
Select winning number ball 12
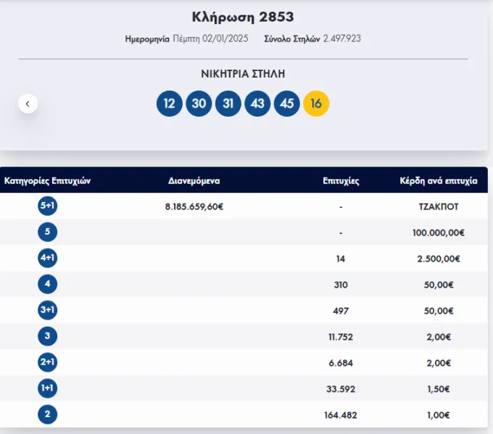(x=170, y=104)
